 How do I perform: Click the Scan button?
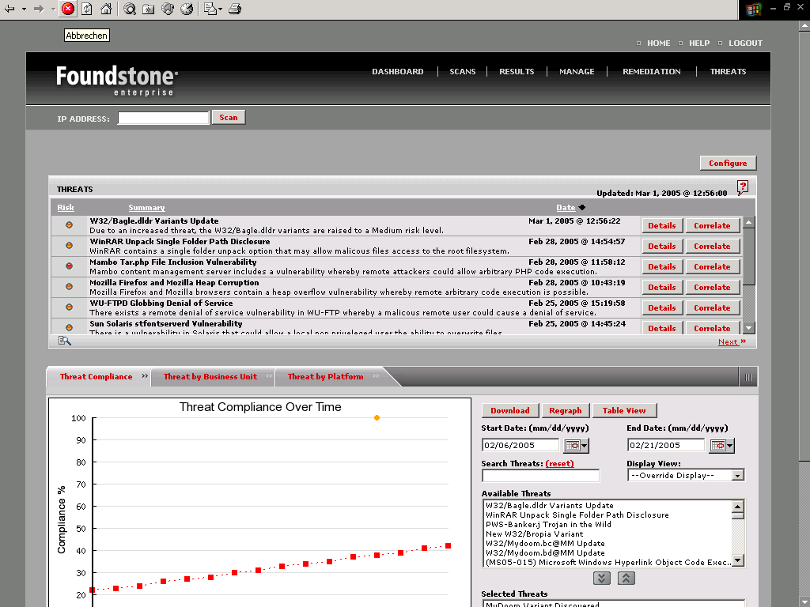click(x=229, y=118)
